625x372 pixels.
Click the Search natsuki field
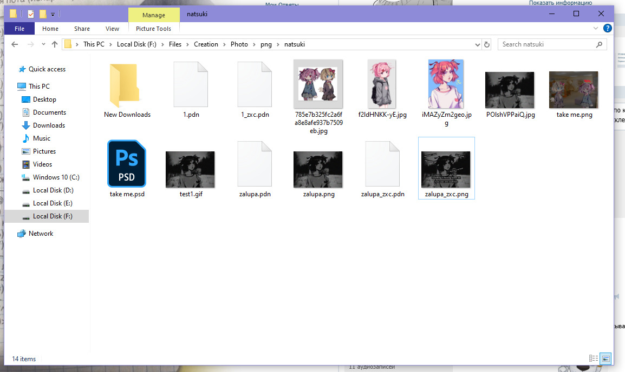(552, 44)
